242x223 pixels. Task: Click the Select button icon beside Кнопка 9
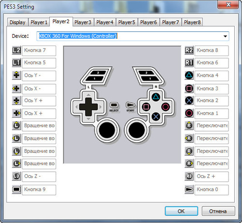pos(16,189)
